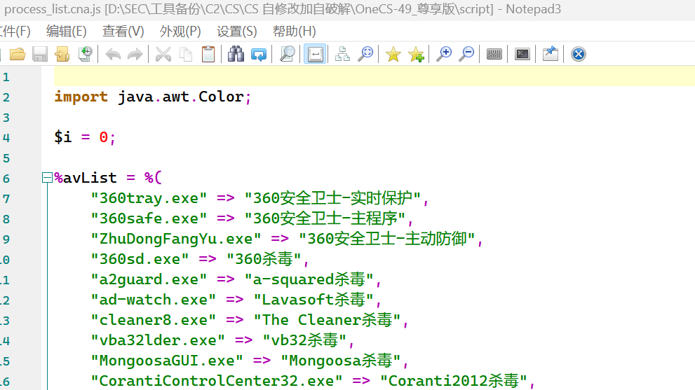
Task: Place cursor in the highlighted empty line 1
Action: click(x=374, y=76)
